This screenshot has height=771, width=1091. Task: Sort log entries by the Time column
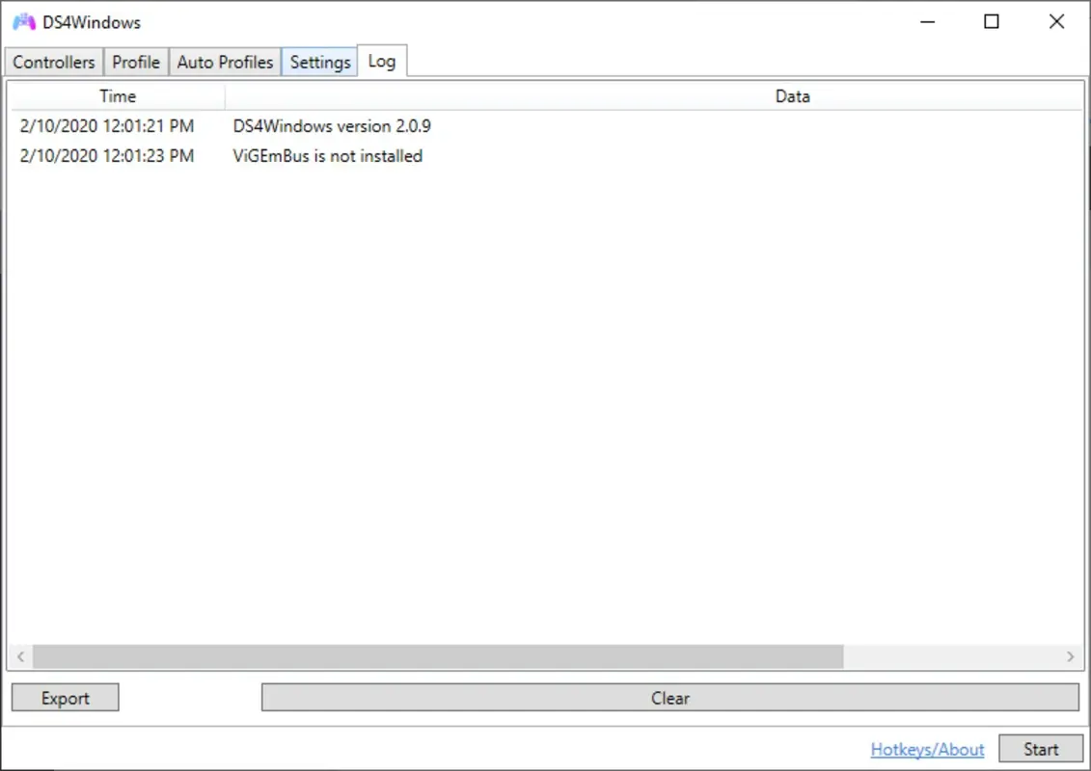(x=118, y=95)
